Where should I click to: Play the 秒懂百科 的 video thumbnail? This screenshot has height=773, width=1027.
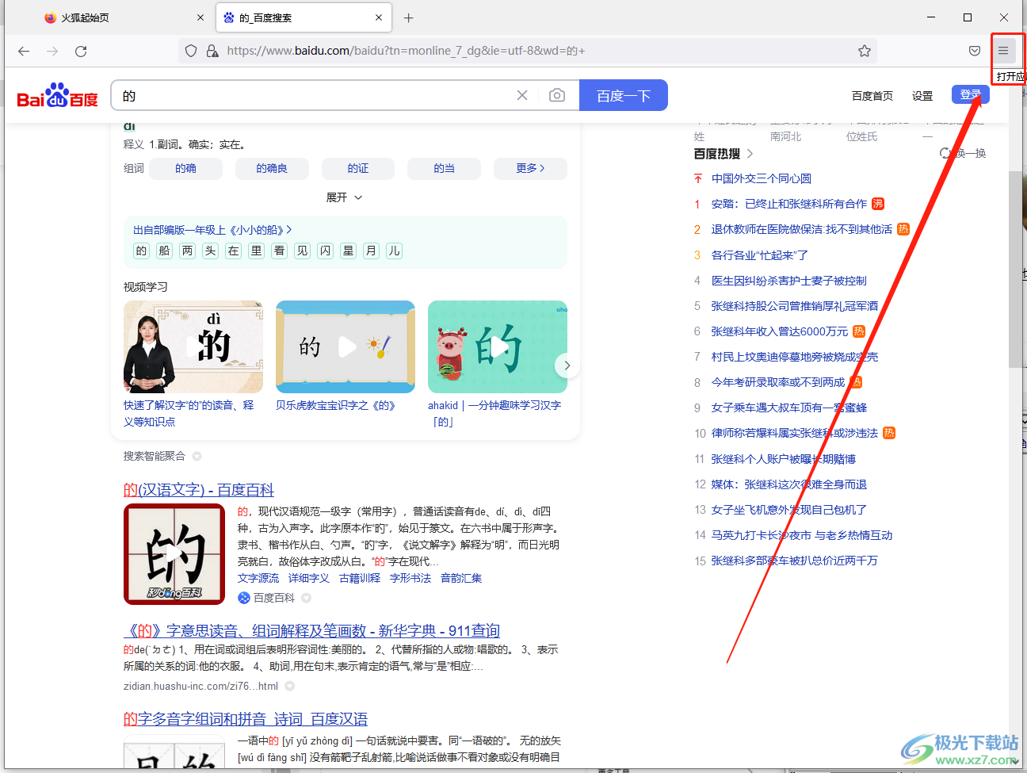[174, 554]
